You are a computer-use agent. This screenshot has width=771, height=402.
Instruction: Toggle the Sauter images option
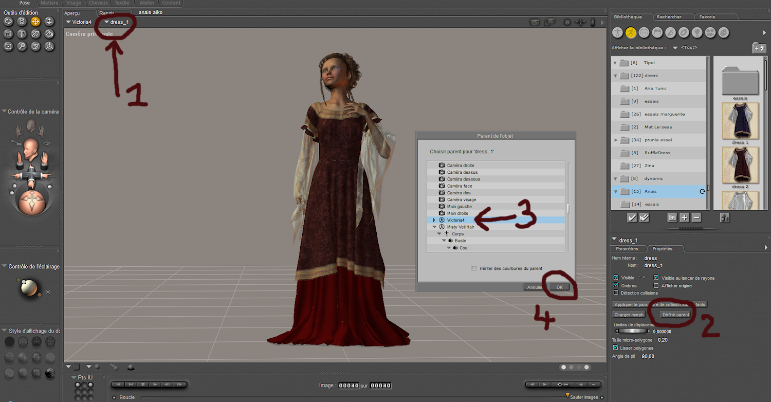(601, 397)
